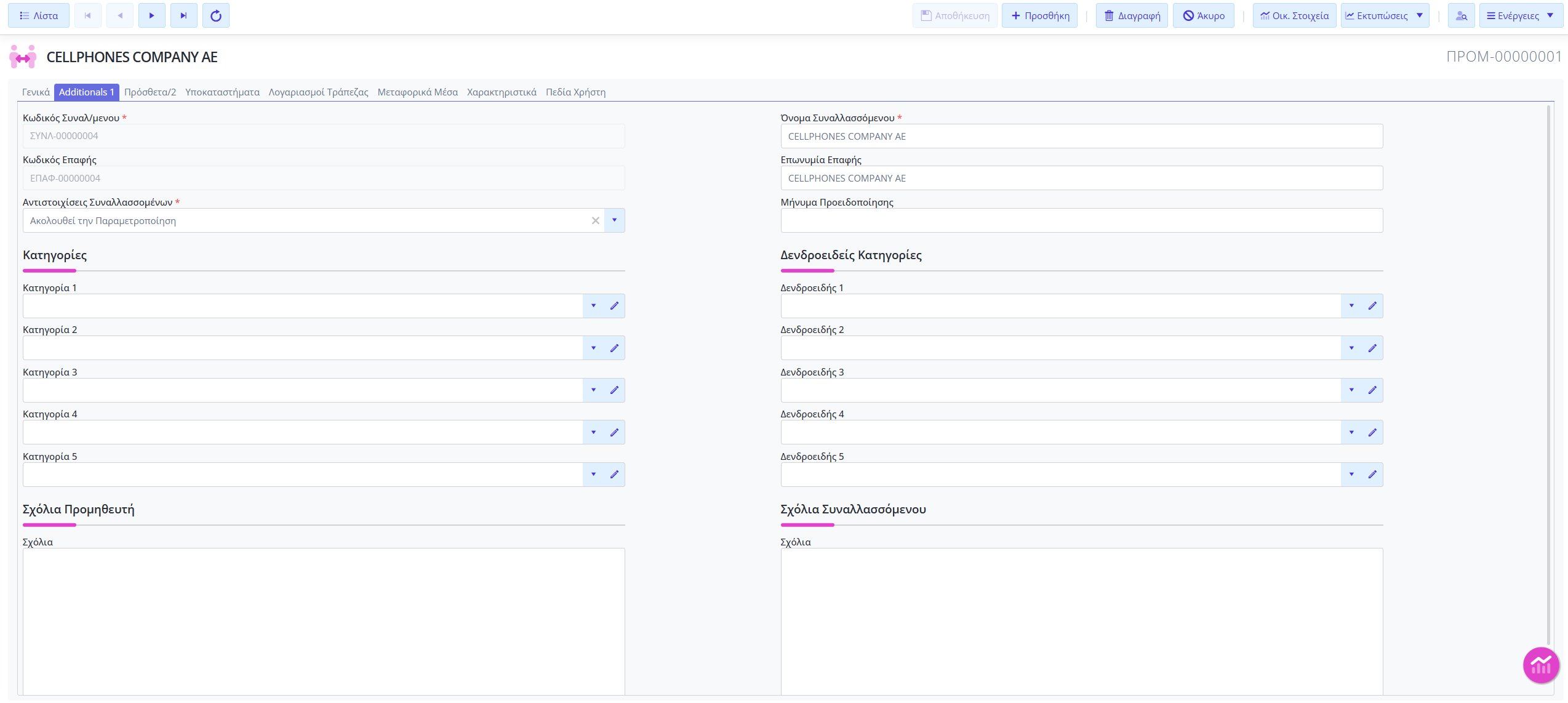Screen dimensions: 1568x703
Task: Open the Λογαριασμοί Τράπεζας tab
Action: 318,92
